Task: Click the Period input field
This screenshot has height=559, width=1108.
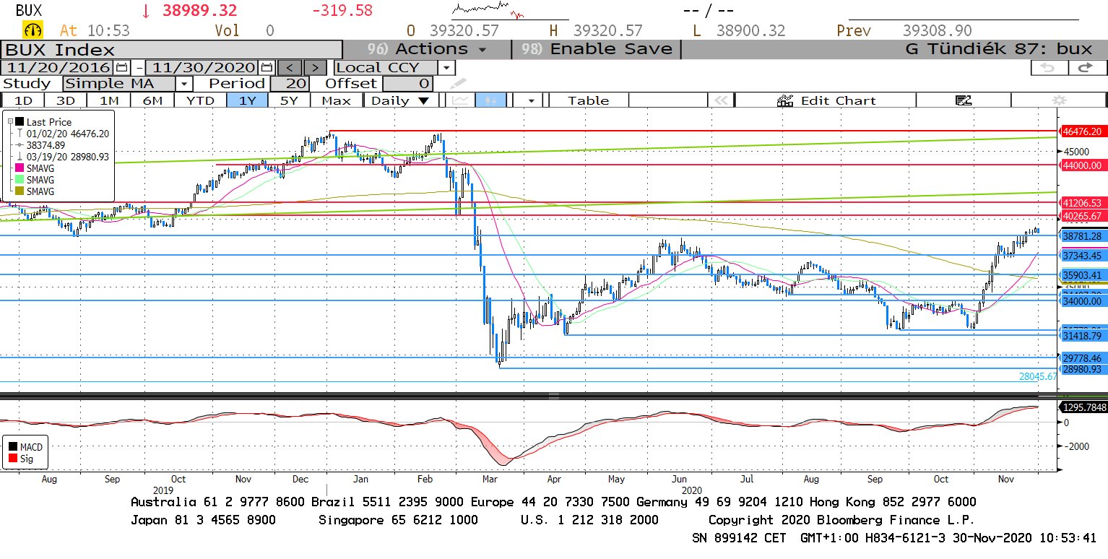Action: pos(289,84)
